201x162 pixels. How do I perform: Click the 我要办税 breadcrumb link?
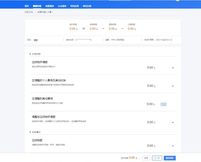point(29,12)
